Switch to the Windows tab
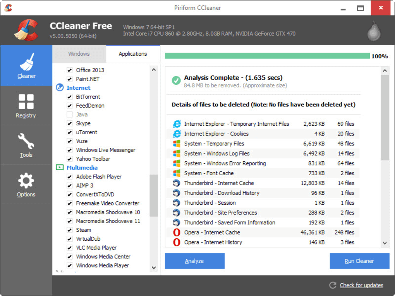Image resolution: width=395 pixels, height=296 pixels. [x=79, y=54]
